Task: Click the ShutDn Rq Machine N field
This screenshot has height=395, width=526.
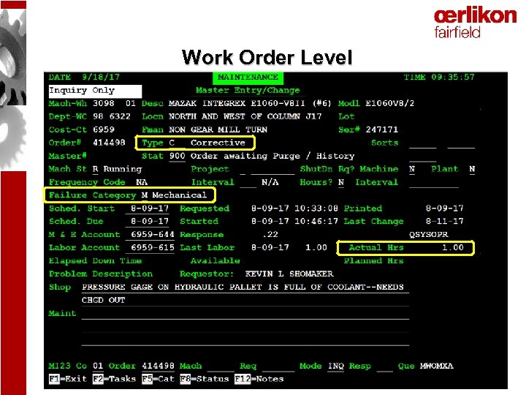Action: [412, 169]
